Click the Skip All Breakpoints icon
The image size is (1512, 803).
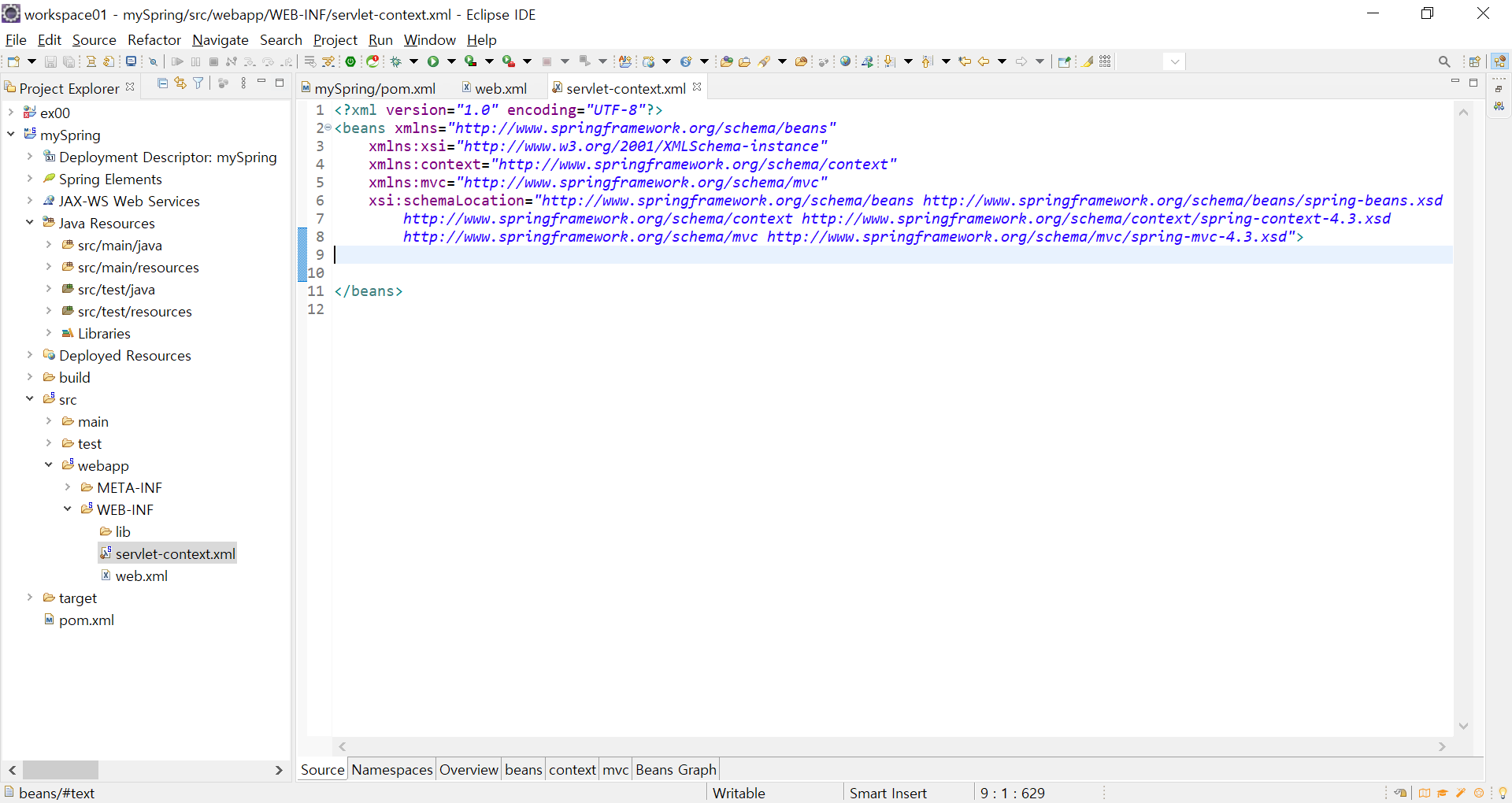[154, 61]
